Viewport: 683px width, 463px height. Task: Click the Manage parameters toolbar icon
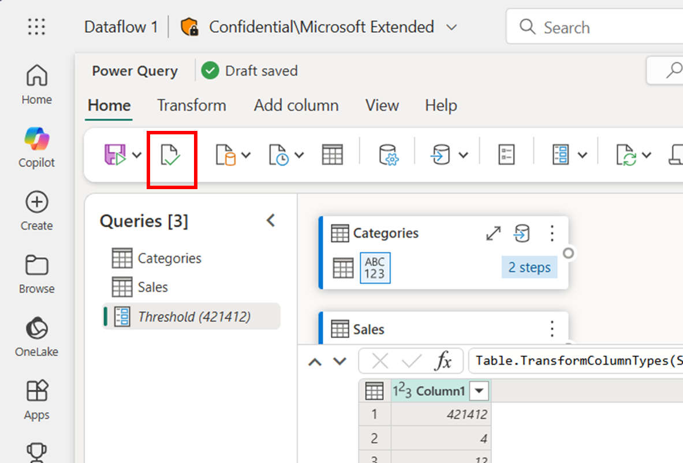561,155
